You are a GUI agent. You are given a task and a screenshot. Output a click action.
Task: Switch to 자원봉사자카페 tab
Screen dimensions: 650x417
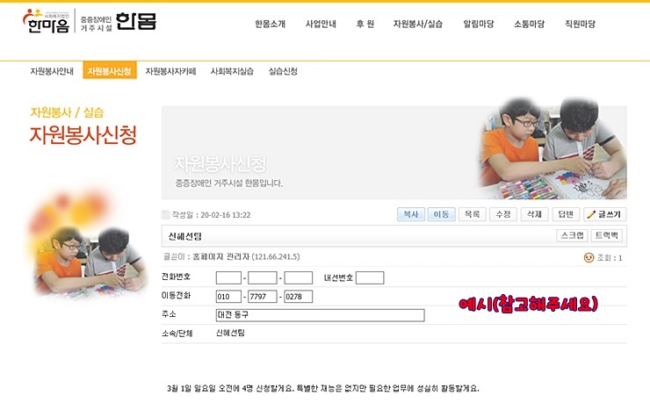[x=170, y=71]
